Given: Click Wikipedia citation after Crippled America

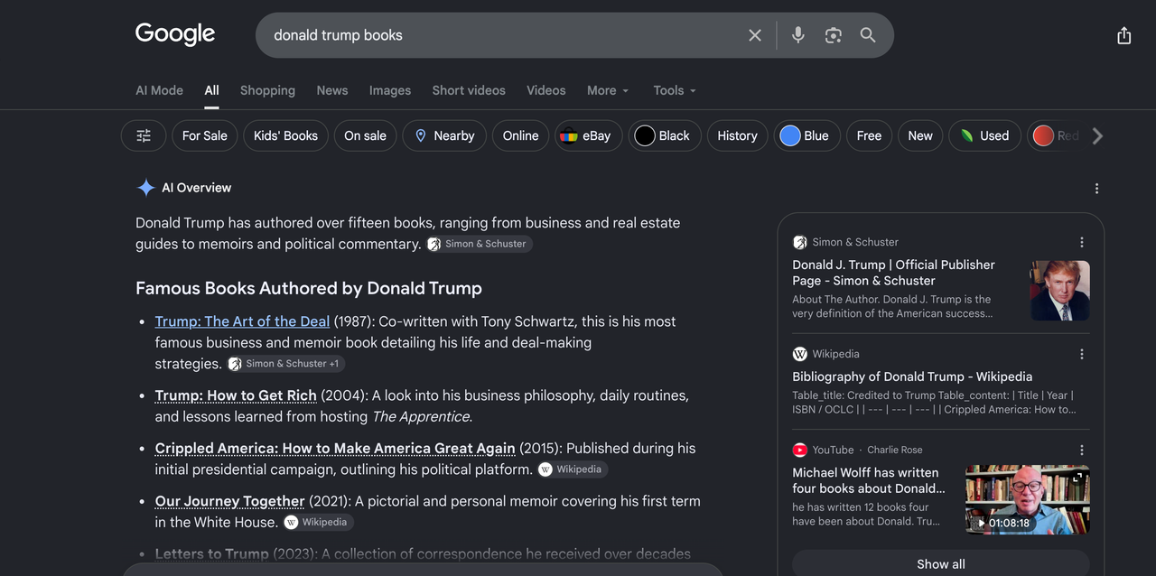Looking at the screenshot, I should point(572,469).
